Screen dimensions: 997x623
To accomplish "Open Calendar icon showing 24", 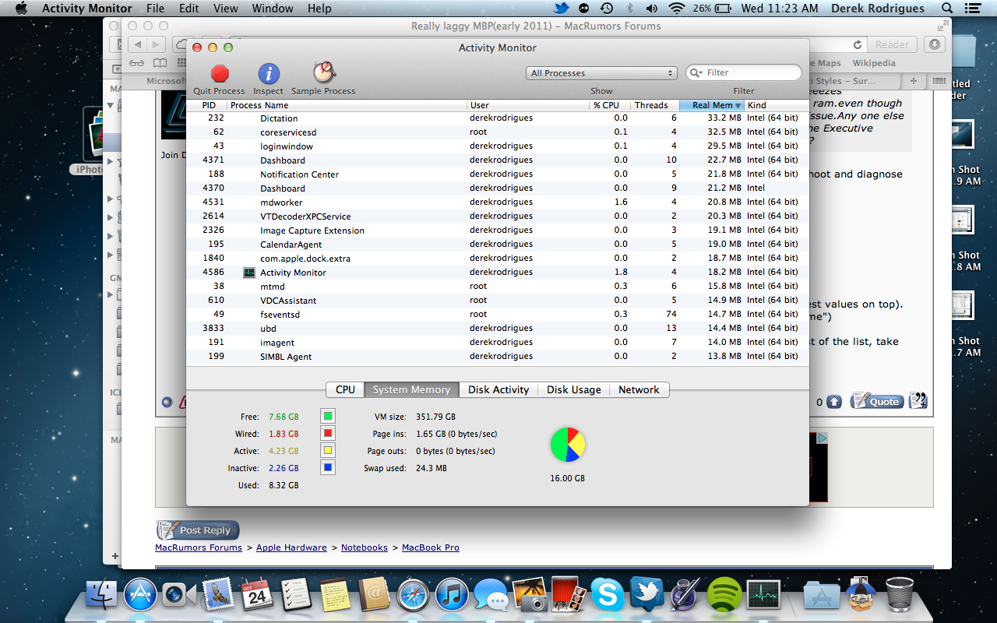I will 256,596.
